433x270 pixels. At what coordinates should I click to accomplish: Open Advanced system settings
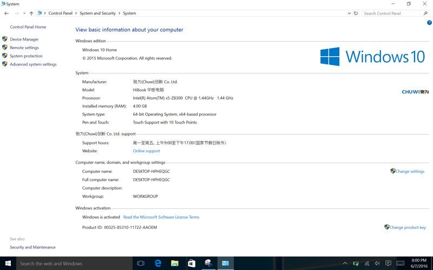(33, 64)
